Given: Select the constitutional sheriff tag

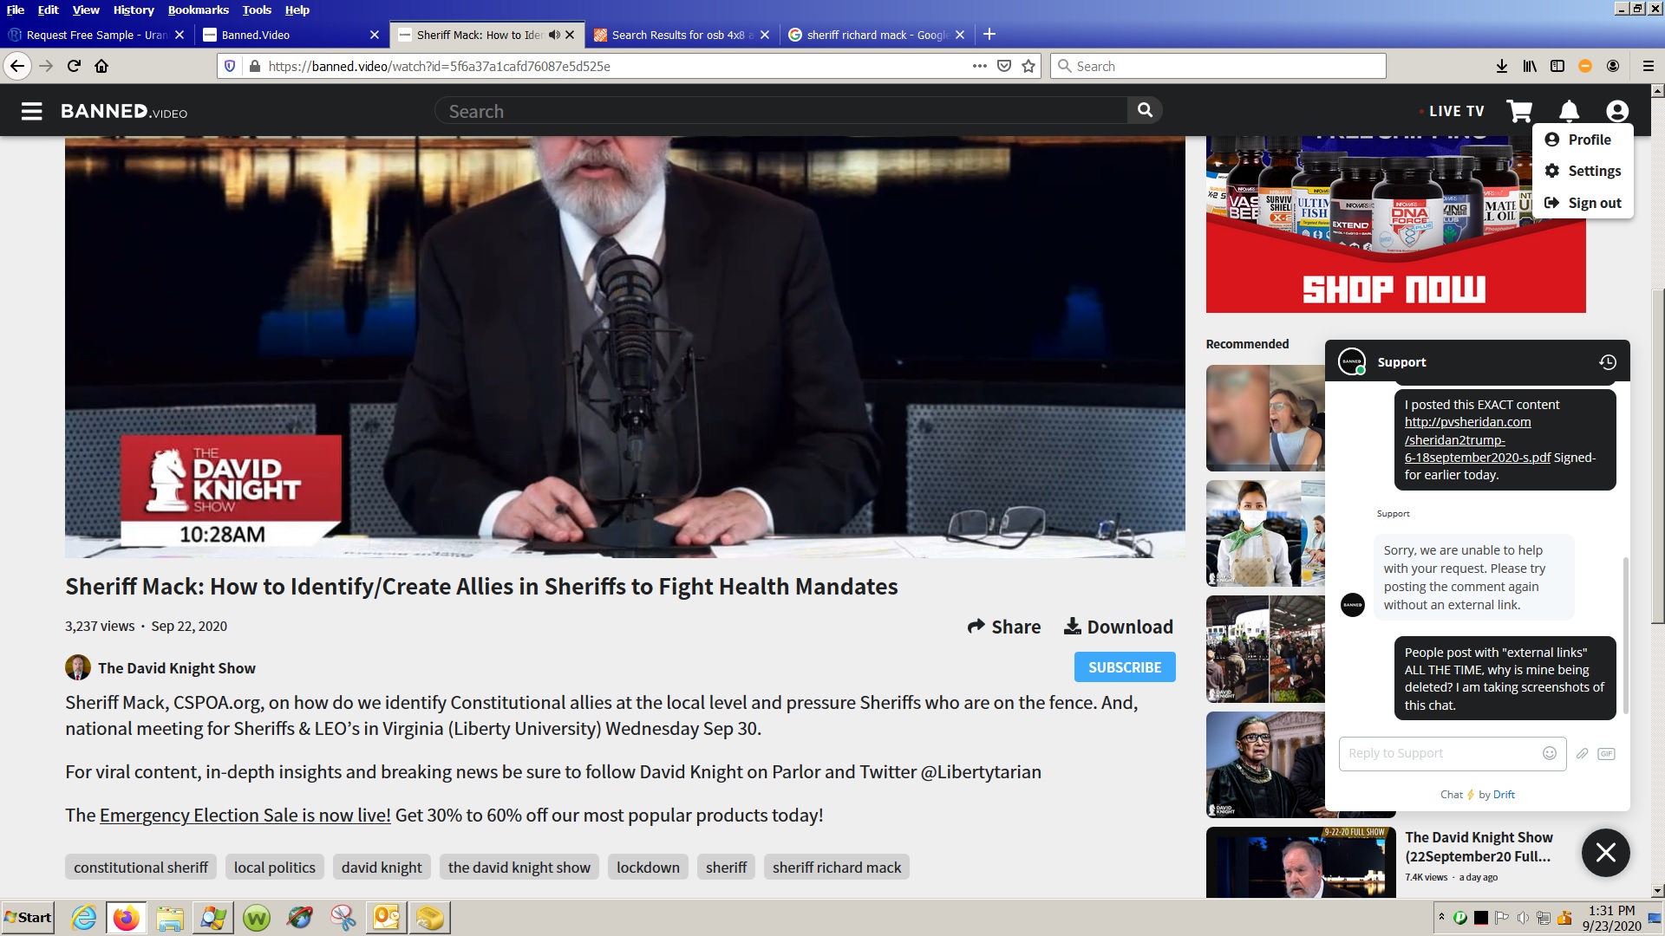Looking at the screenshot, I should [x=140, y=868].
